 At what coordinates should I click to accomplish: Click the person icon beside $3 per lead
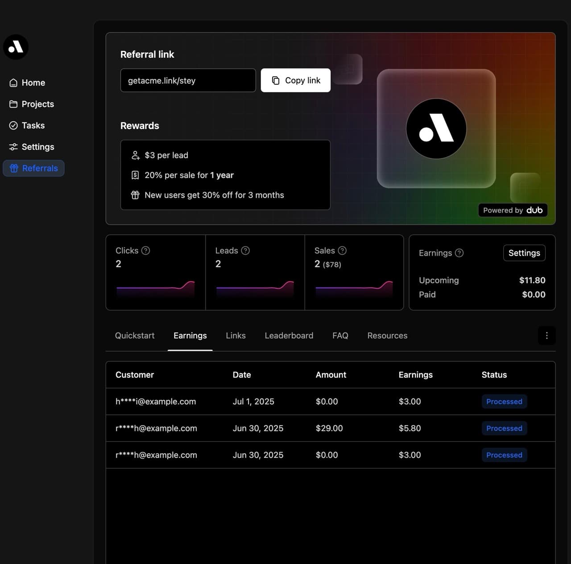[x=135, y=155]
